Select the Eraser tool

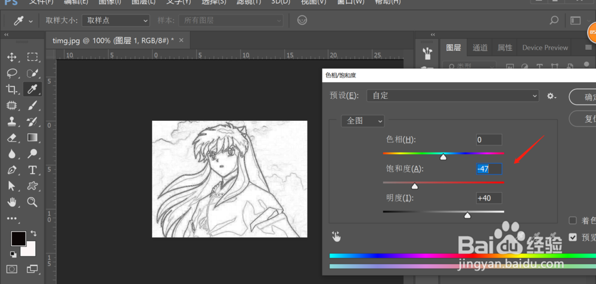pos(12,138)
